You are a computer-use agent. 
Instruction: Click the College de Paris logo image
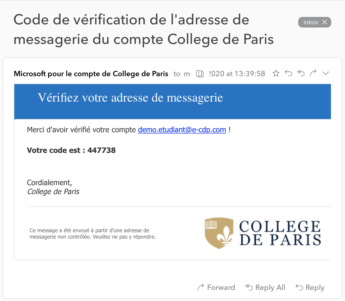click(x=263, y=233)
